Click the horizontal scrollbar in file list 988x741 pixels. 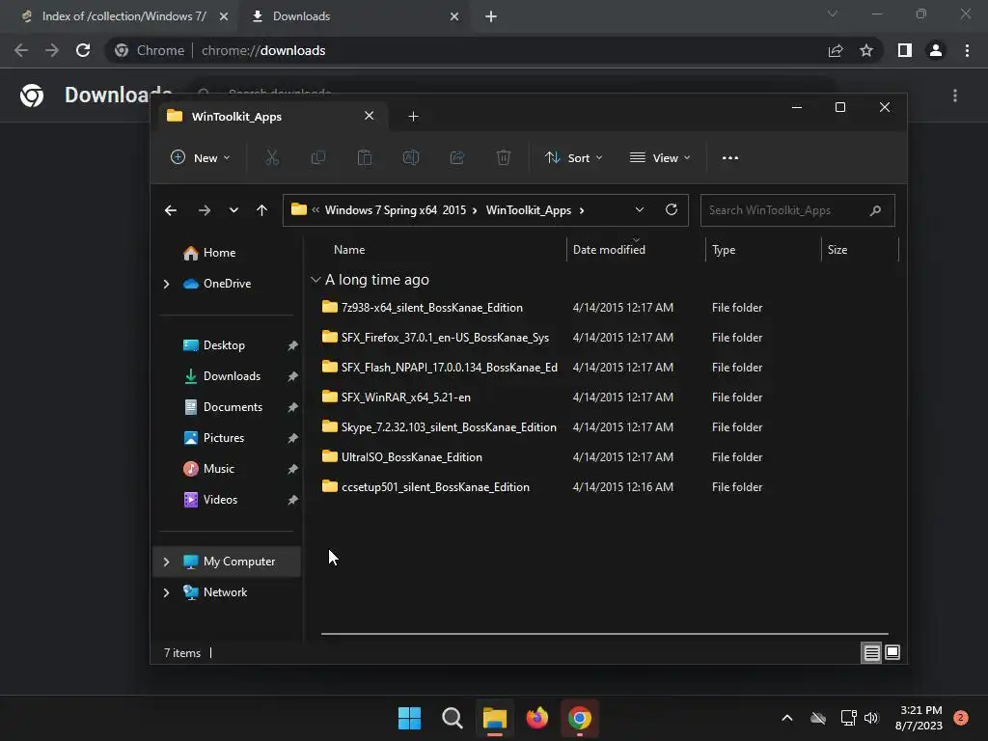[604, 634]
